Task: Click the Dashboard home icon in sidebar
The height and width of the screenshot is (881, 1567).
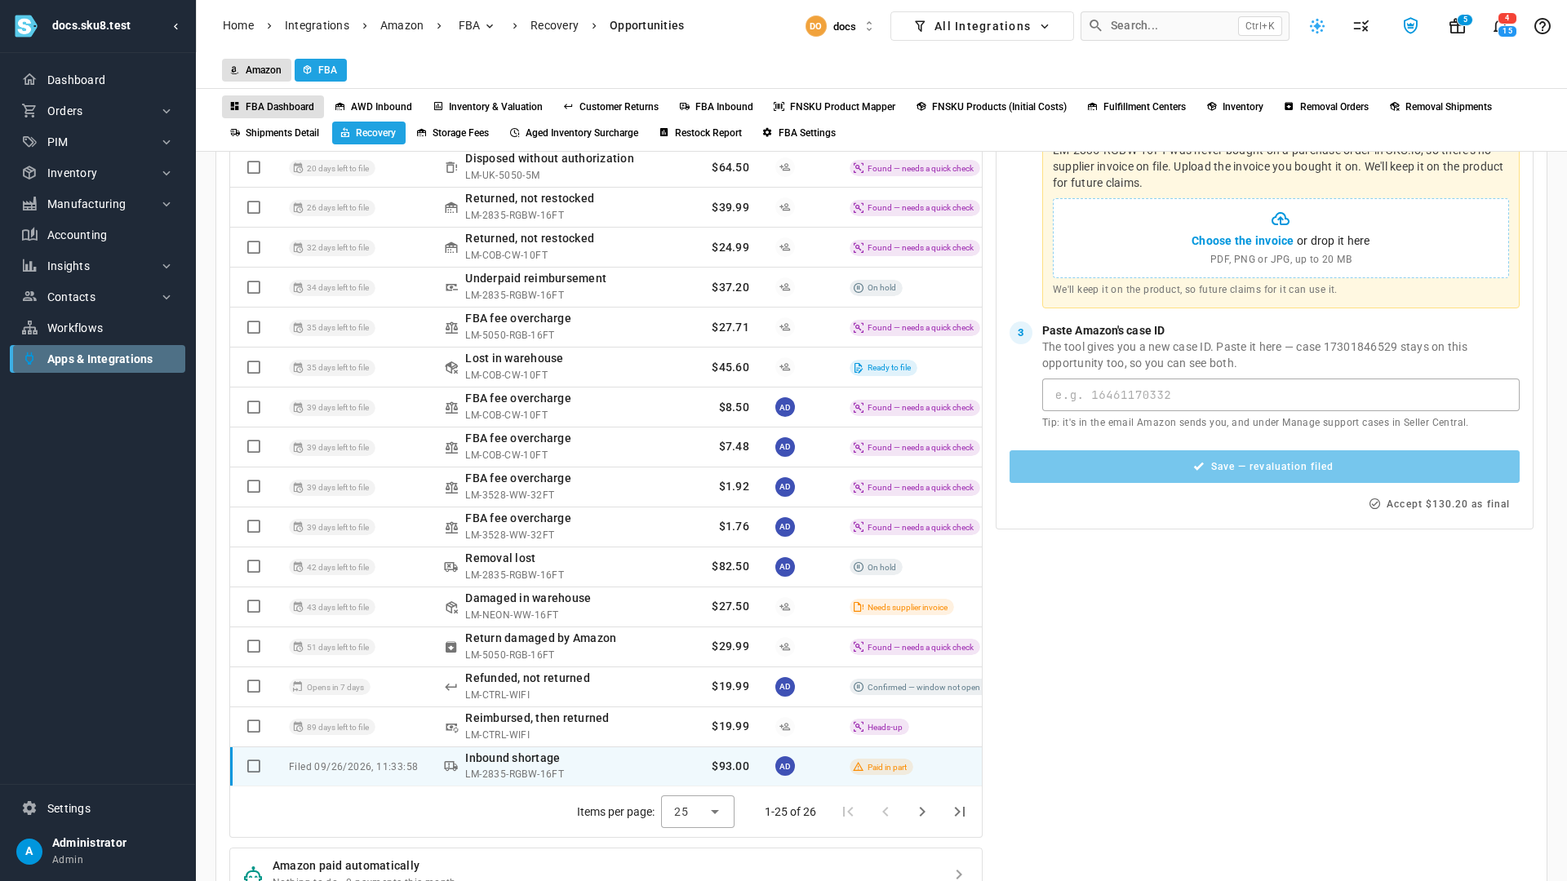Action: 29,80
